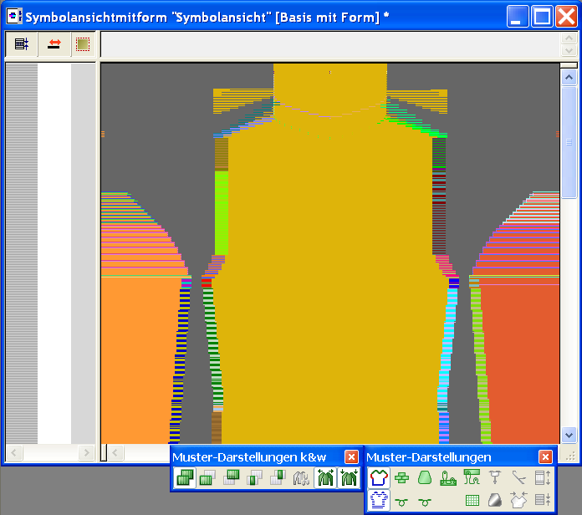
Task: Toggle the blue striped shirt icon
Action: tap(379, 500)
